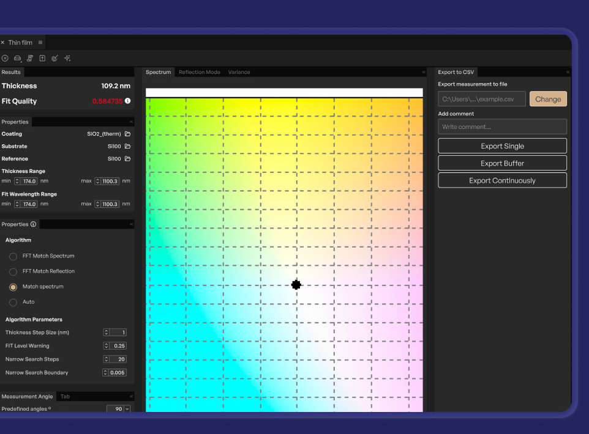The image size is (589, 434).
Task: Click inside the Write comment field
Action: point(502,127)
